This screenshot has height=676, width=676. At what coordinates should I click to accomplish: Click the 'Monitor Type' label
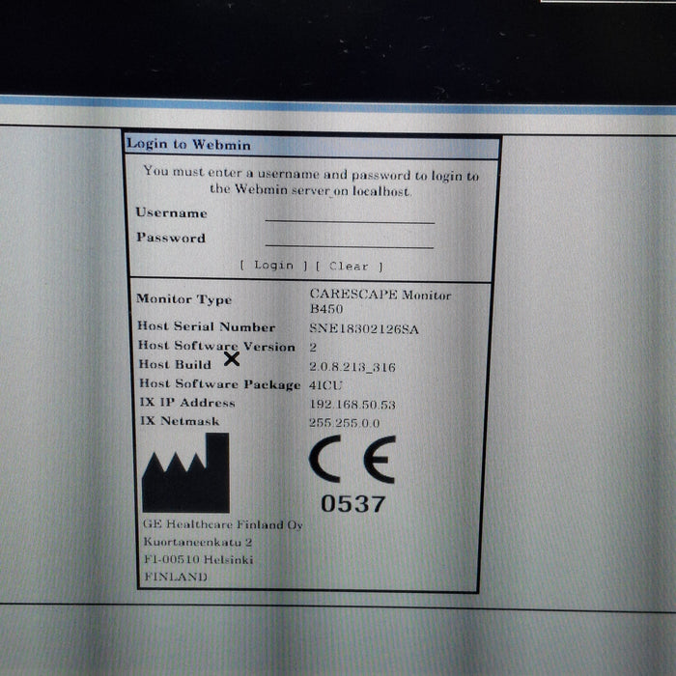184,299
